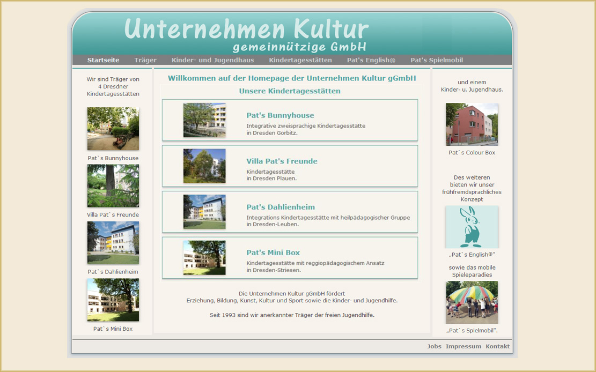The width and height of the screenshot is (596, 372).
Task: Open the Kontakt footer link
Action: tap(497, 346)
